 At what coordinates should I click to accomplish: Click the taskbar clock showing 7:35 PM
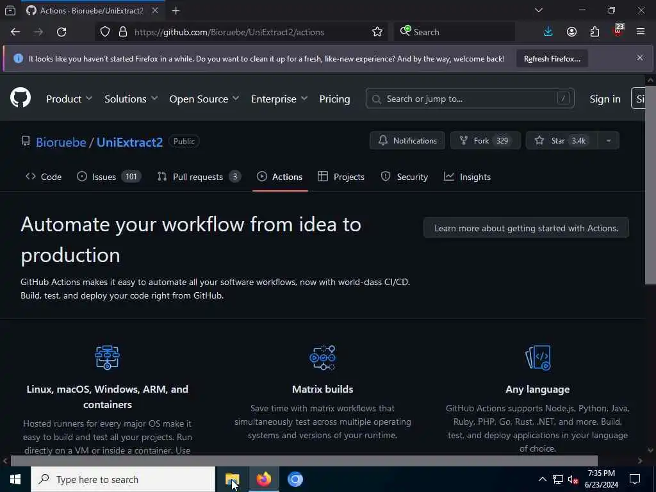coord(601,479)
